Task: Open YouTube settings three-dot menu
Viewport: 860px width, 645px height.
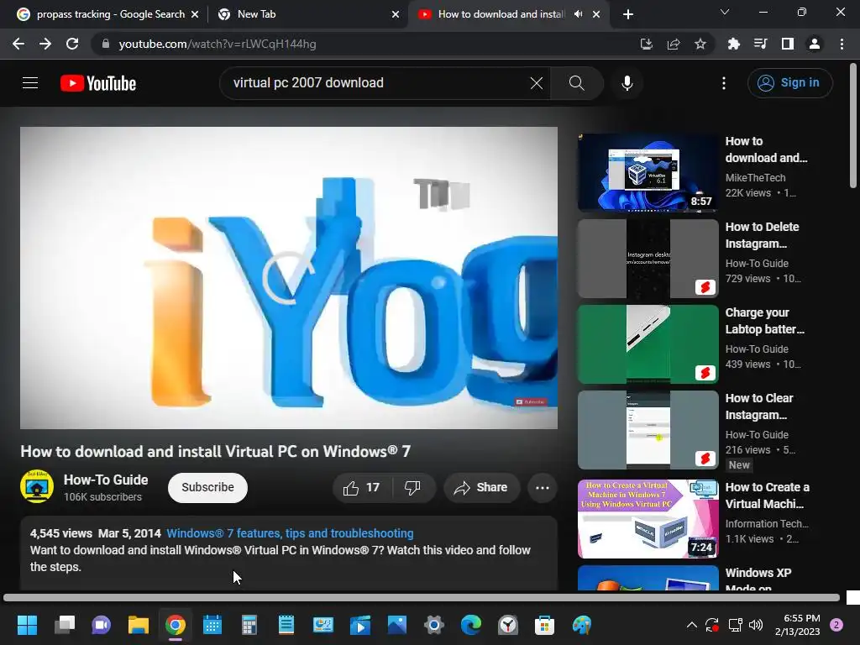Action: (x=724, y=83)
